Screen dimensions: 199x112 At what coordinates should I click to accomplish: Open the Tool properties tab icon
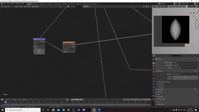tap(153, 59)
